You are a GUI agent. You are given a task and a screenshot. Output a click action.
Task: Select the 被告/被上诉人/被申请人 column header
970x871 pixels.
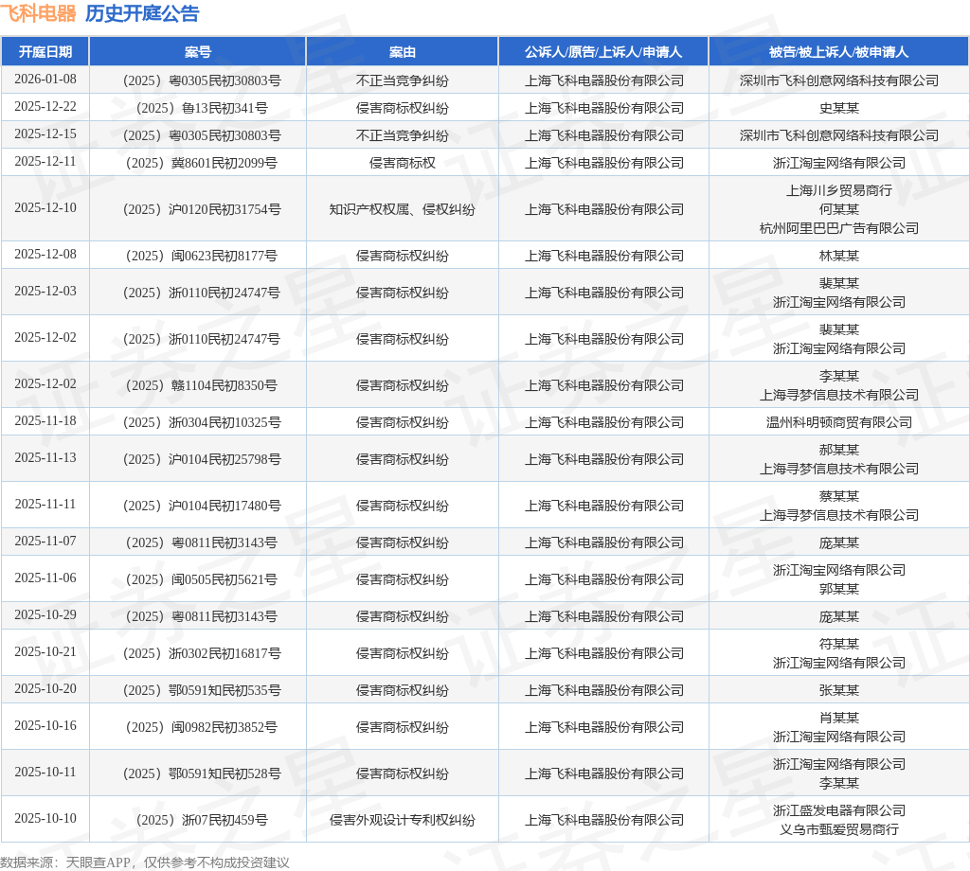point(839,52)
